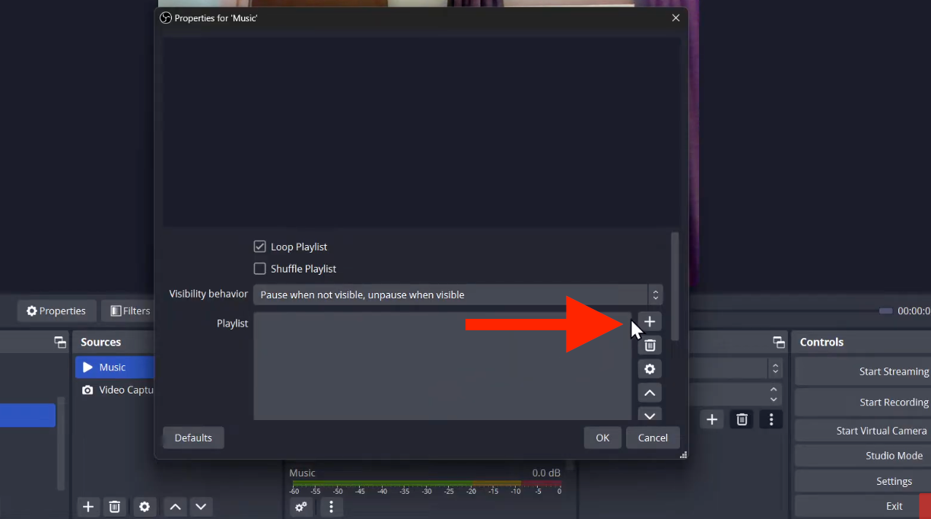Remove selected playlist item with trash icon
This screenshot has width=931, height=519.
point(650,345)
